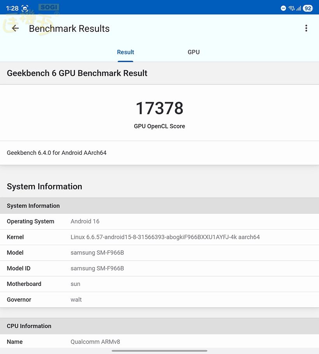
Task: Tap the back arrow icon
Action: (15, 28)
